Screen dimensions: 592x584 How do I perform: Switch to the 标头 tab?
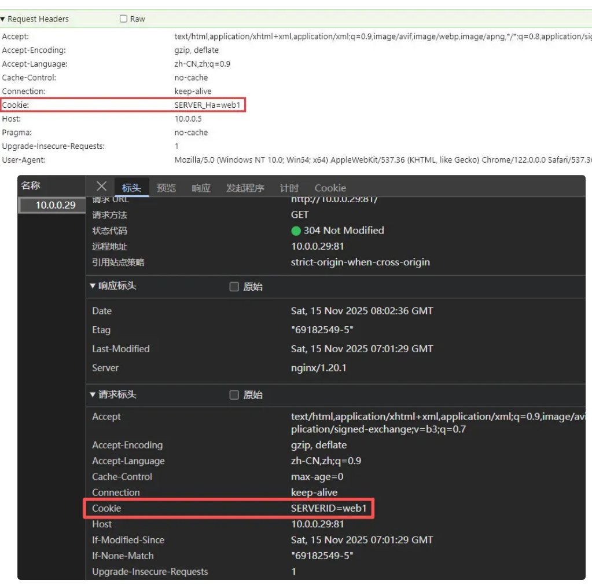point(131,188)
